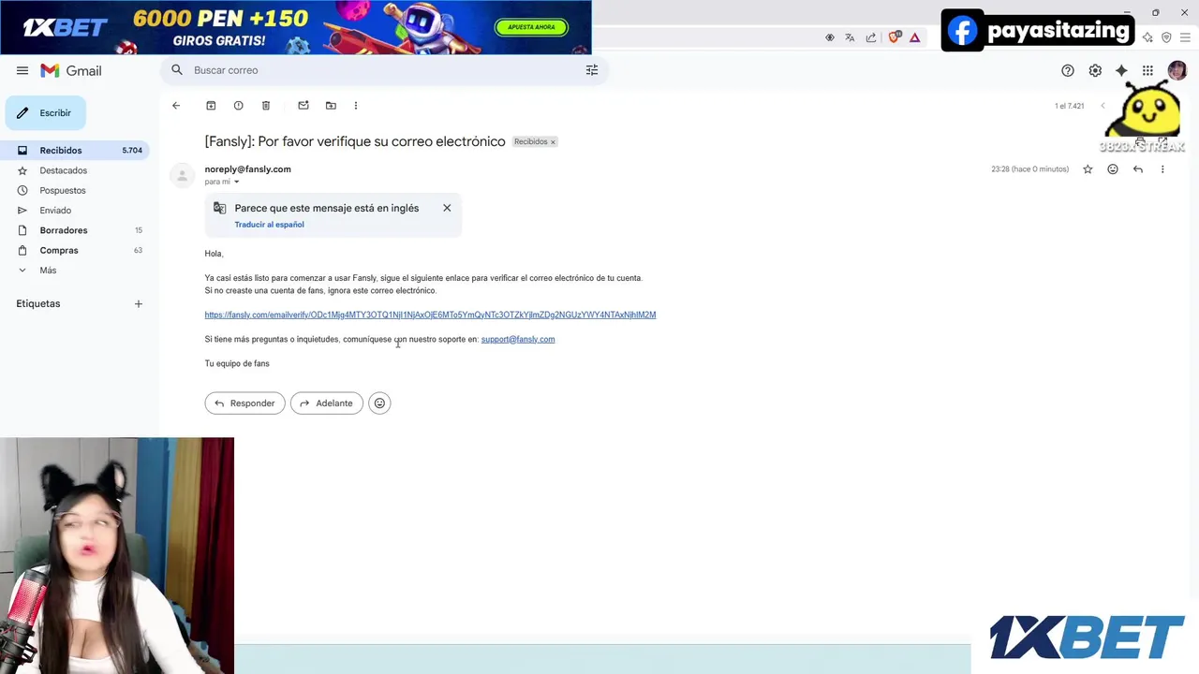Mark the email as unread

click(303, 106)
